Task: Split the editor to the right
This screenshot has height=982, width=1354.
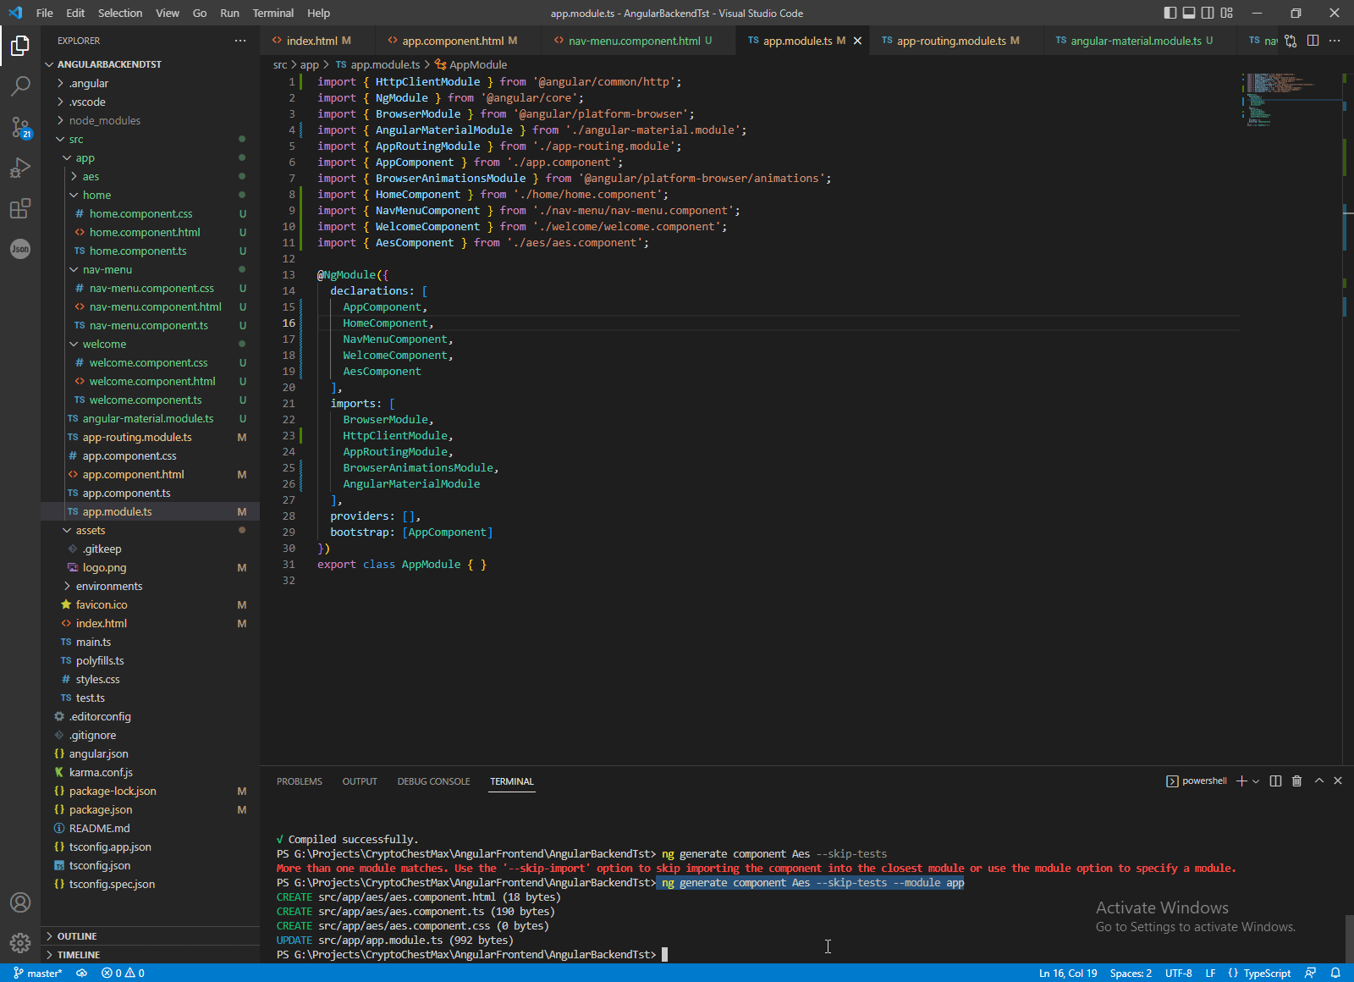Action: (x=1313, y=41)
